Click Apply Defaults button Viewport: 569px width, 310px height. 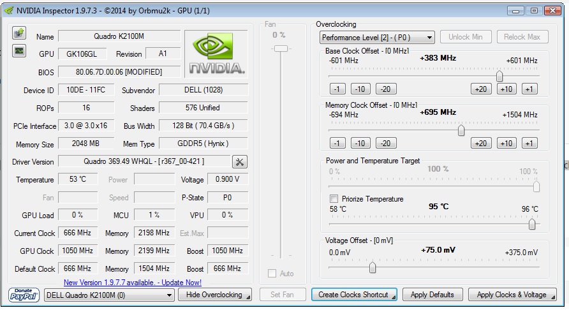point(432,295)
